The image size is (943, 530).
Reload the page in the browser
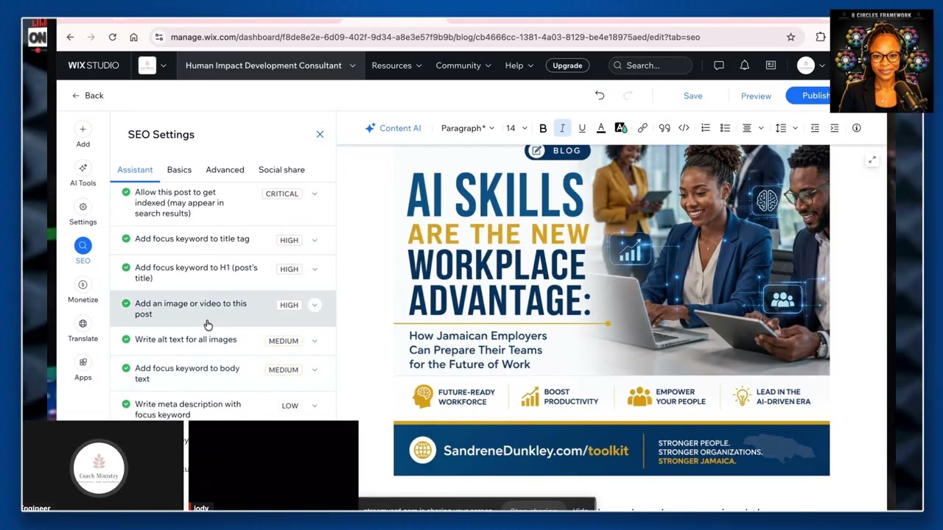[112, 37]
